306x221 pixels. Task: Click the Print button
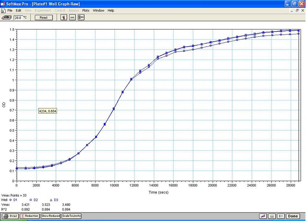coord(10,216)
